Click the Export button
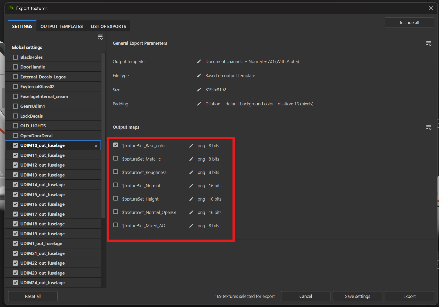Screen dimensions: 439x307 click(x=409, y=296)
